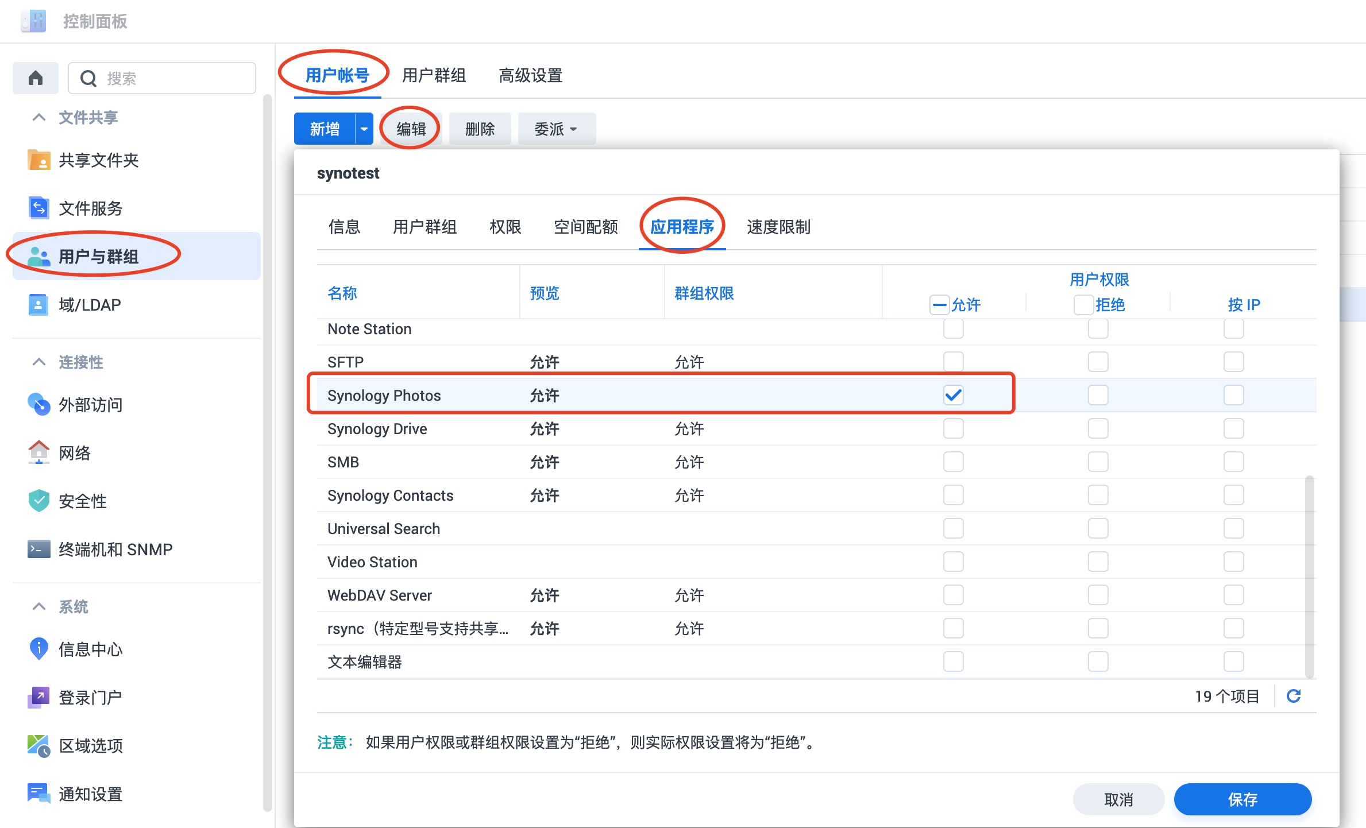Open the 委派 dropdown
The width and height of the screenshot is (1366, 828).
point(556,129)
